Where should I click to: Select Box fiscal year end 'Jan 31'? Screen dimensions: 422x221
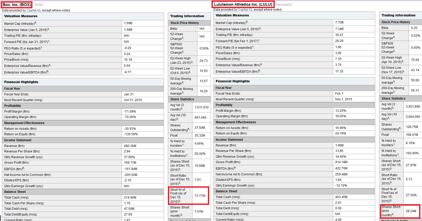click(x=129, y=94)
